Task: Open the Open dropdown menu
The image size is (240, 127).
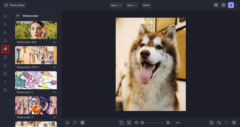Action: coord(116,5)
